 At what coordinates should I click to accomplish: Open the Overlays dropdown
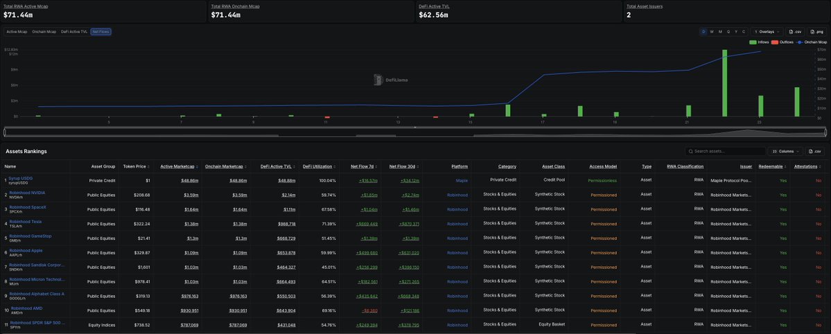(767, 32)
